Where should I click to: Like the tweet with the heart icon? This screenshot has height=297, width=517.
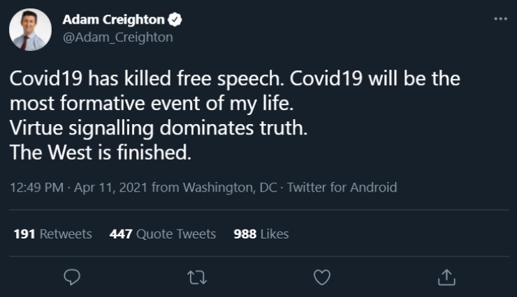(x=321, y=277)
